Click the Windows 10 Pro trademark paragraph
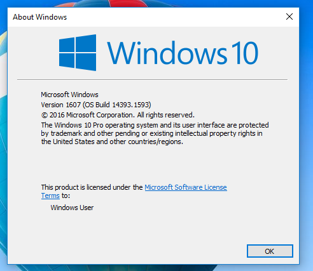The image size is (313, 271). [x=155, y=133]
